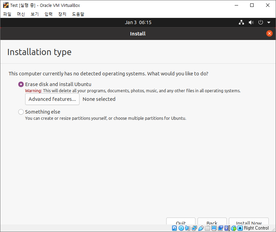Image resolution: width=276 pixels, height=232 pixels.
Task: Maximize the VirtualBox window
Action: [252, 5]
